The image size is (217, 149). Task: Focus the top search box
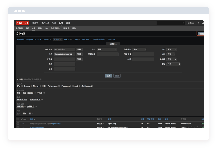[169, 23]
